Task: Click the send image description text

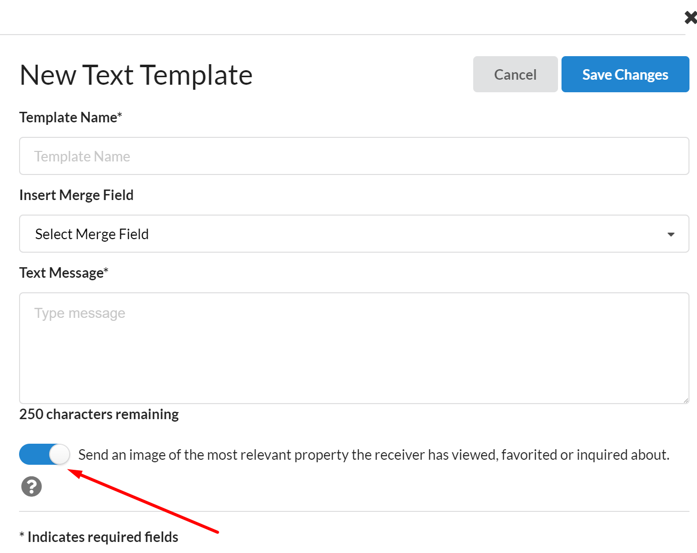Action: [373, 455]
